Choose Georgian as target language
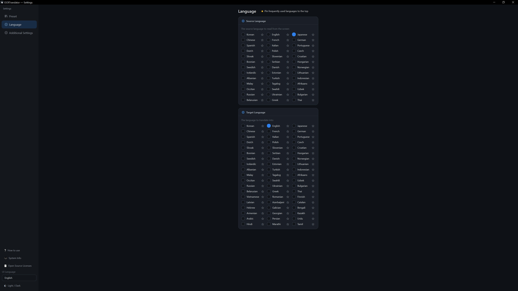 [x=269, y=213]
